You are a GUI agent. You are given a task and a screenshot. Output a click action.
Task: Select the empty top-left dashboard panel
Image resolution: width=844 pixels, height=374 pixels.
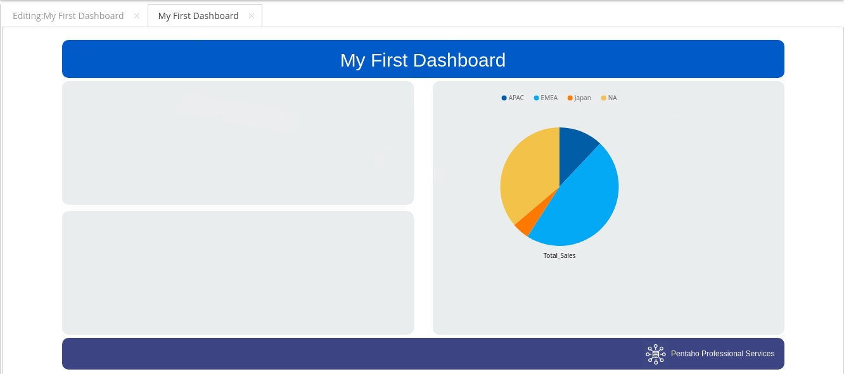click(x=238, y=143)
